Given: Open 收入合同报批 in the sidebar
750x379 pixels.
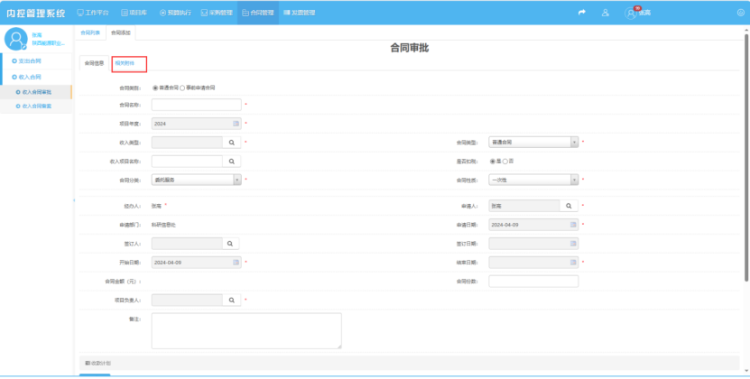Looking at the screenshot, I should tap(35, 92).
